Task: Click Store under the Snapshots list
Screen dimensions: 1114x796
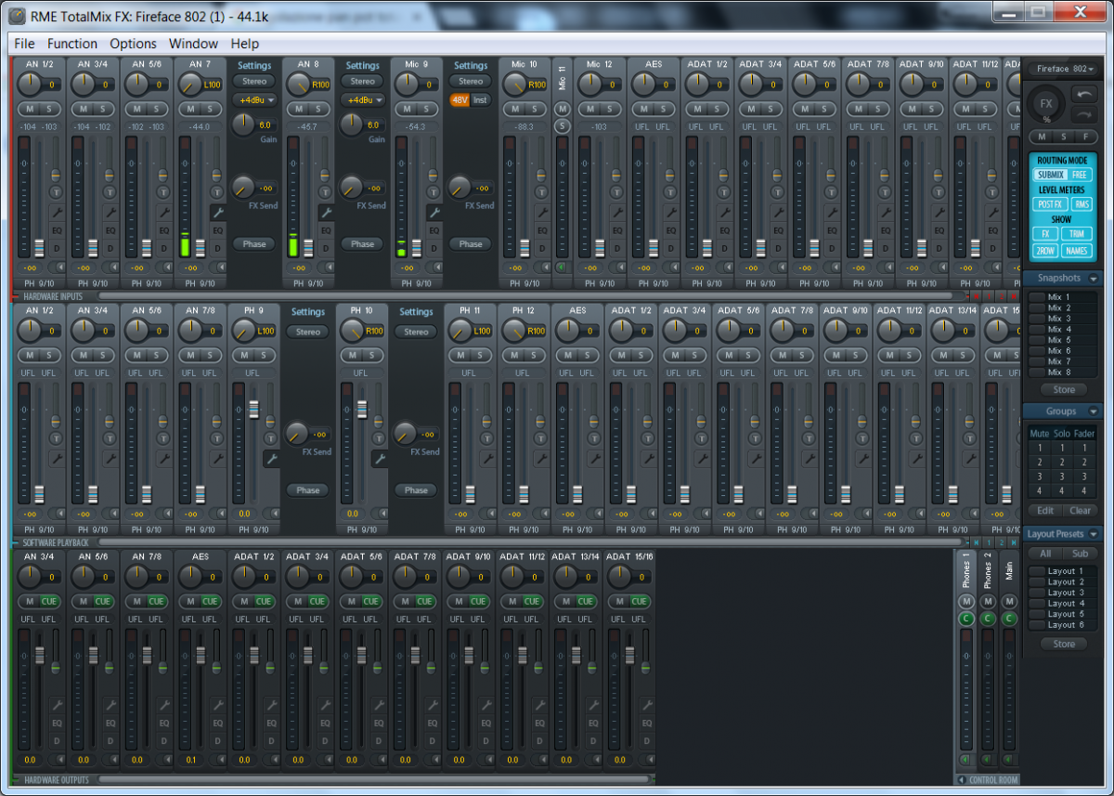Action: 1064,390
